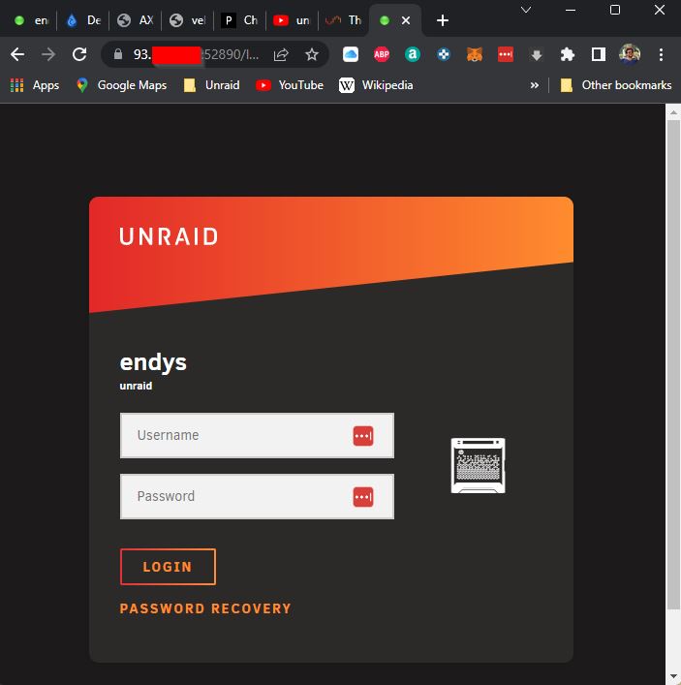Click the LastPass icon in Password field

(363, 497)
